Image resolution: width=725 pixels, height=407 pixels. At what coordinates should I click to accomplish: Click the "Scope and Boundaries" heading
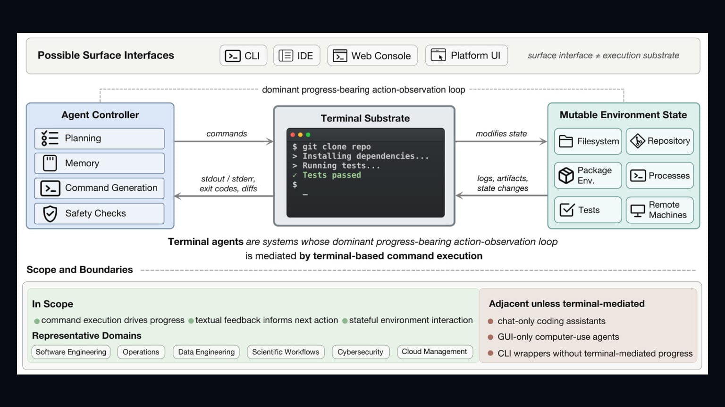80,269
